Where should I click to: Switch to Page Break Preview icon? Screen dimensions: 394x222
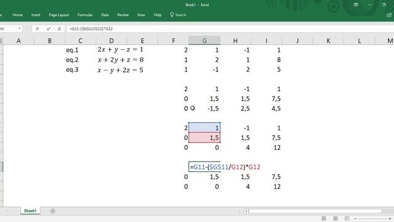(347, 218)
